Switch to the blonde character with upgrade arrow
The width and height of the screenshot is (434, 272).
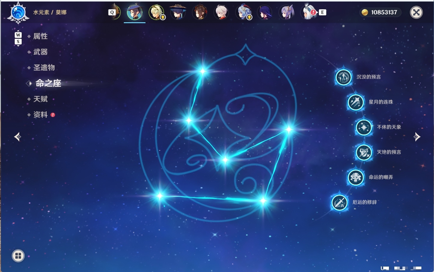tap(157, 12)
